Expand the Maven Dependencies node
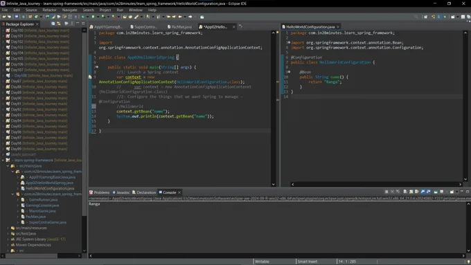 8,245
